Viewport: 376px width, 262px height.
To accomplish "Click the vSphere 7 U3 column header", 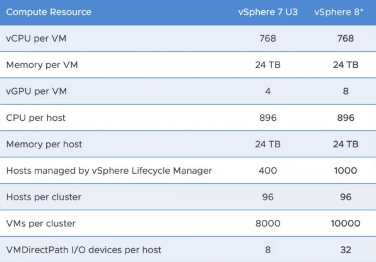I will click(x=267, y=12).
